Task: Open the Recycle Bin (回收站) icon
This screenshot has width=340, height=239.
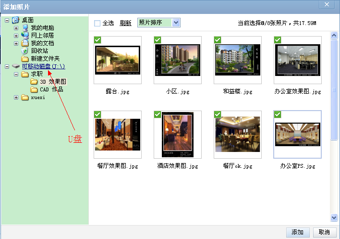Action: [25, 50]
